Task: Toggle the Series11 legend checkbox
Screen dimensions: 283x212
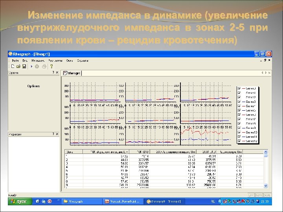Action: pyautogui.click(x=239, y=137)
